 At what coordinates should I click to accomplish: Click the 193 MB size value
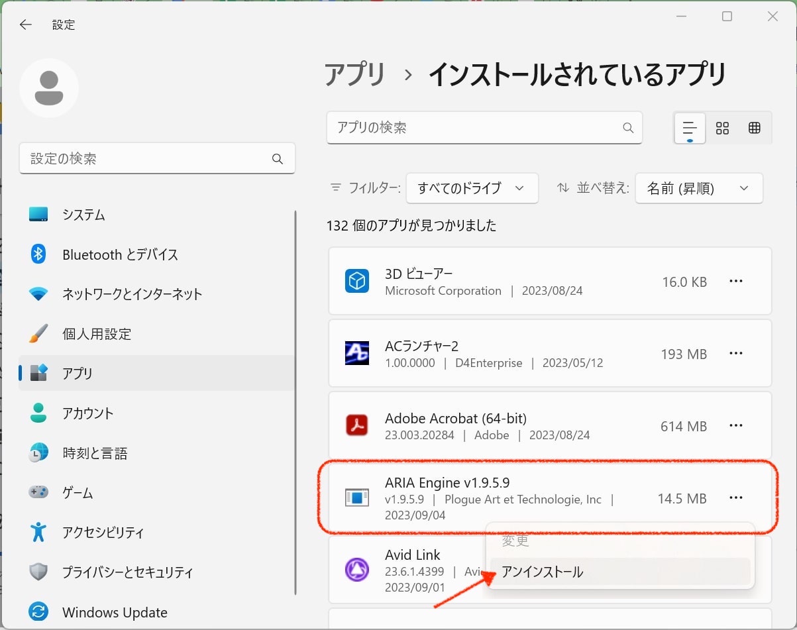coord(684,354)
